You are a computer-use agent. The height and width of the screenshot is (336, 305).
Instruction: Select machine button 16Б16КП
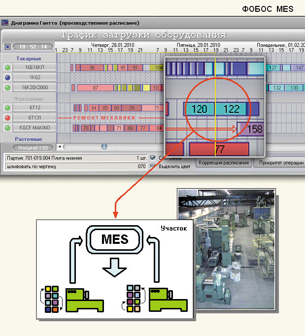pos(34,67)
